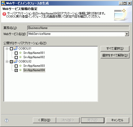The width and height of the screenshot is (133, 127).
Task: Click the WebServiceName combo box text
Action: point(39,34)
